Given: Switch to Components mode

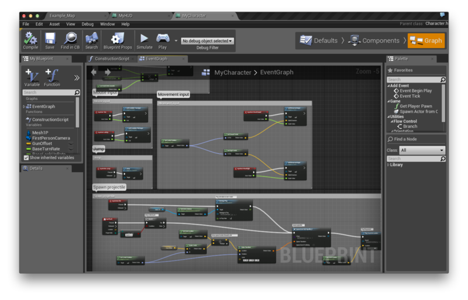Looking at the screenshot, I should pyautogui.click(x=374, y=40).
